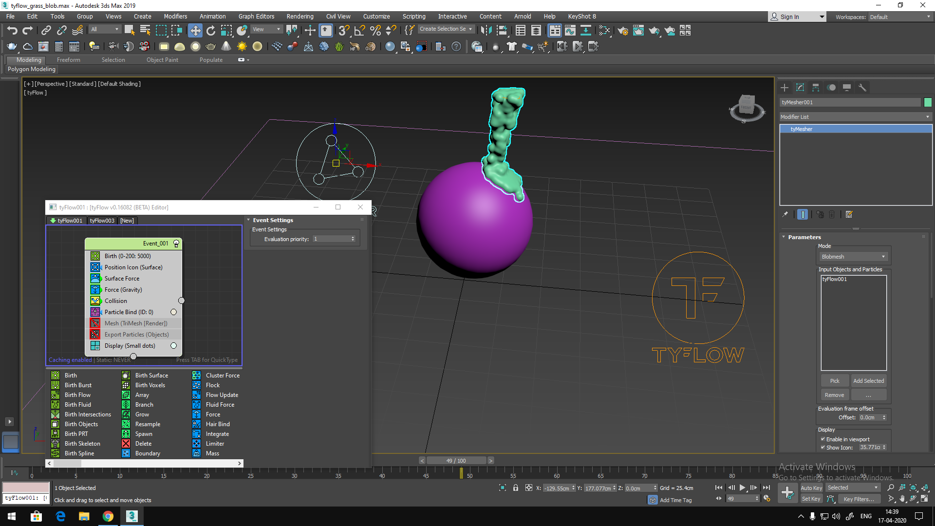This screenshot has width=935, height=526.
Task: Collapse the Parameters rollout
Action: pos(804,237)
